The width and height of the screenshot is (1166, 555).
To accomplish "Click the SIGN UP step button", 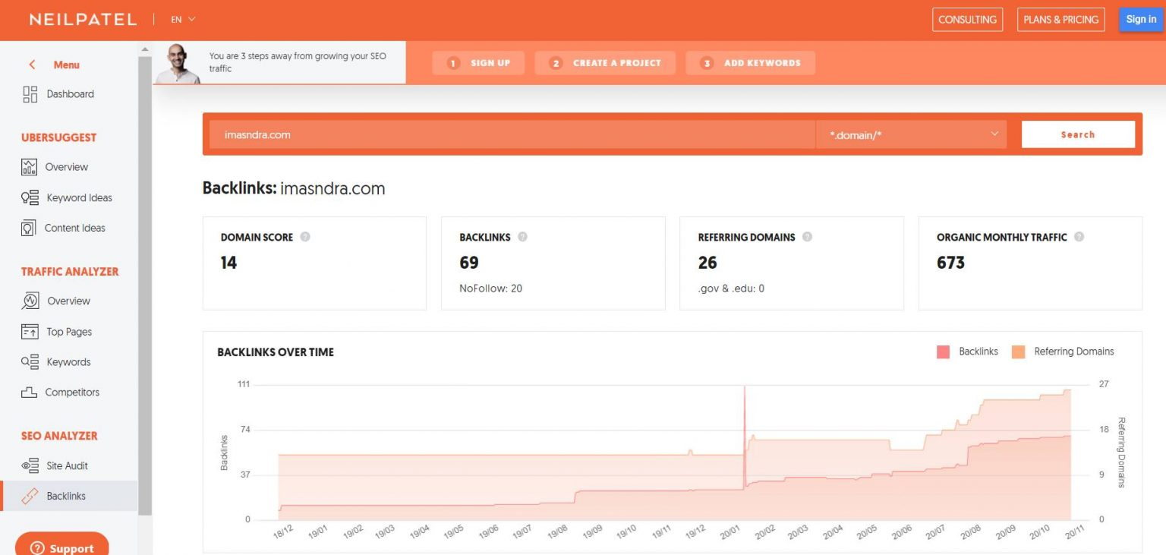I will [478, 63].
